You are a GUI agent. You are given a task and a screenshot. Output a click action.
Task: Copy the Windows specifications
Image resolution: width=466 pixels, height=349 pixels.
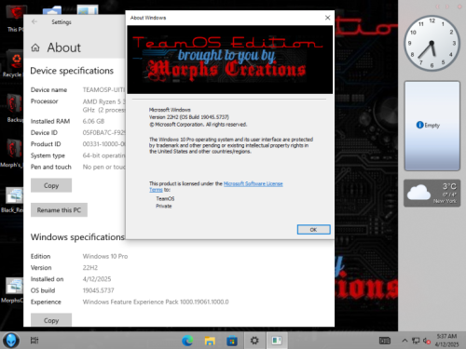(51, 320)
